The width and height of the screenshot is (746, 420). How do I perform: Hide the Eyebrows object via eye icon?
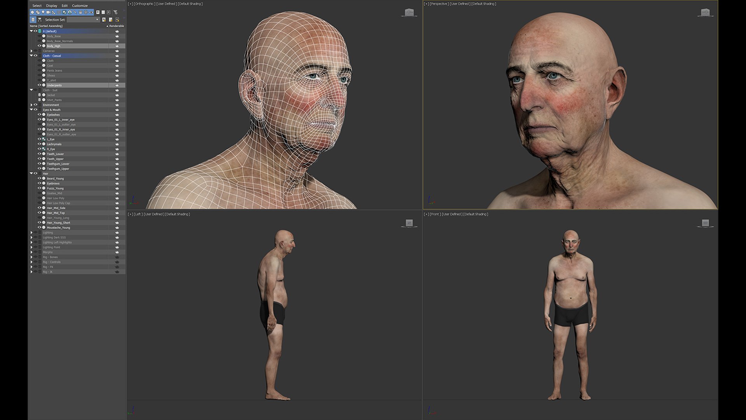pyautogui.click(x=39, y=183)
